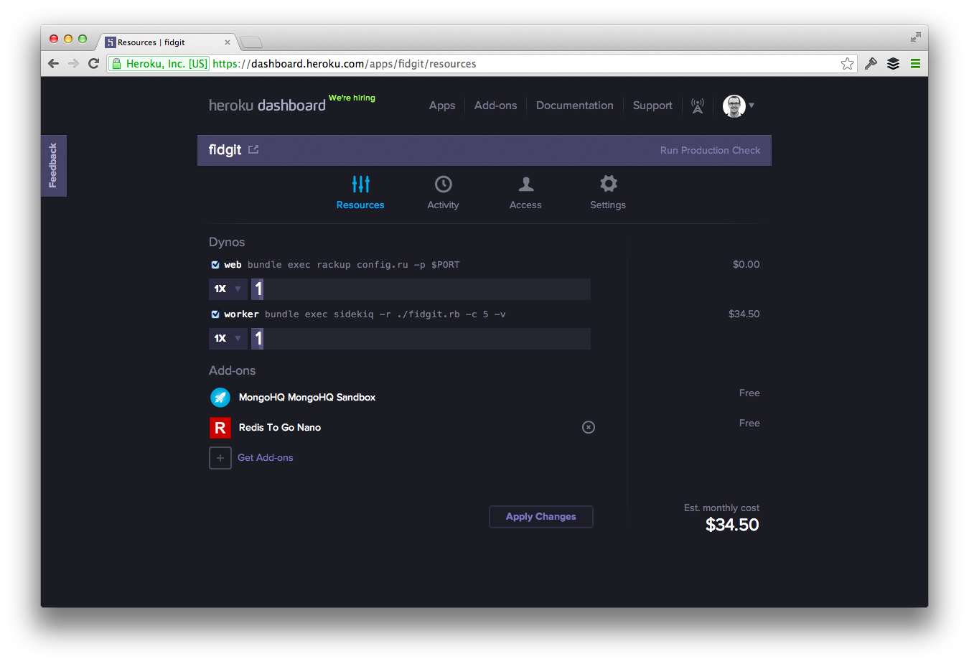Click the Redis To Go R icon
Image resolution: width=969 pixels, height=664 pixels.
[x=220, y=428]
